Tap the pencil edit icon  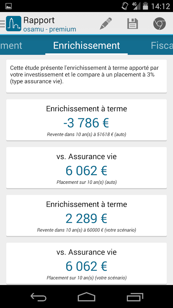click(x=106, y=24)
